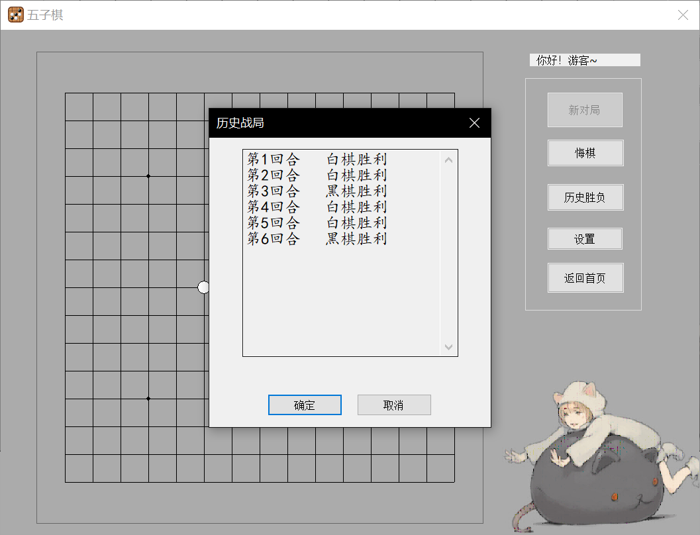Select row 第3回合 黑棋胜利
This screenshot has height=535, width=700.
coord(317,191)
